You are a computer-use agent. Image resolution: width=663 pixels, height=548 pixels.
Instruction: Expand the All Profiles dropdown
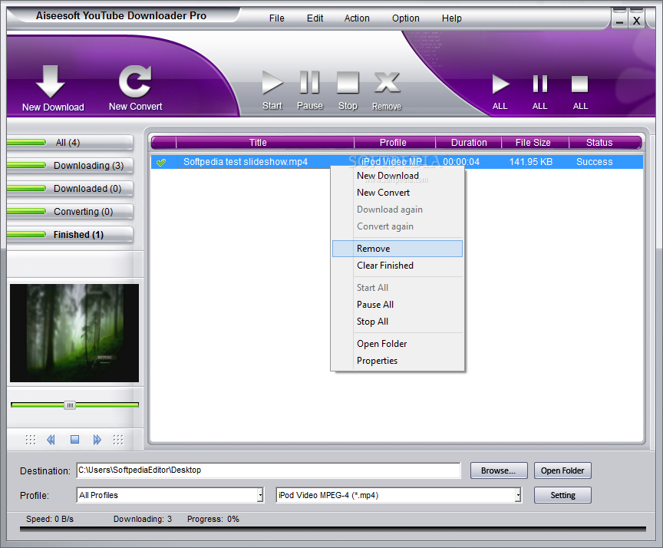[x=260, y=495]
